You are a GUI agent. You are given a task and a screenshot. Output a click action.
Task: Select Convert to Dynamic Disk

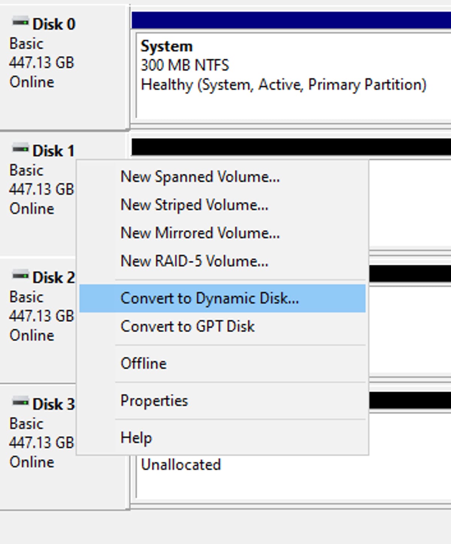(209, 299)
